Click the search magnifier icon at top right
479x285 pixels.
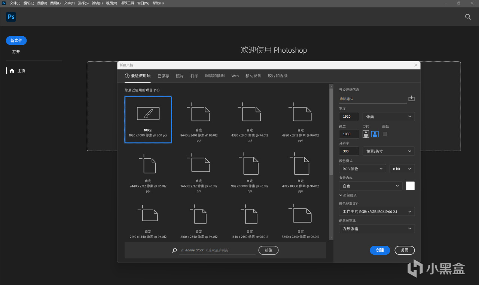pos(468,17)
